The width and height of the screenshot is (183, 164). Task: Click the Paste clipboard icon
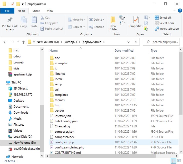(34, 20)
